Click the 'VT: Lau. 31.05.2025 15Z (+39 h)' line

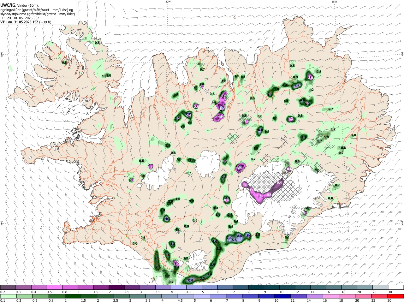(26, 22)
